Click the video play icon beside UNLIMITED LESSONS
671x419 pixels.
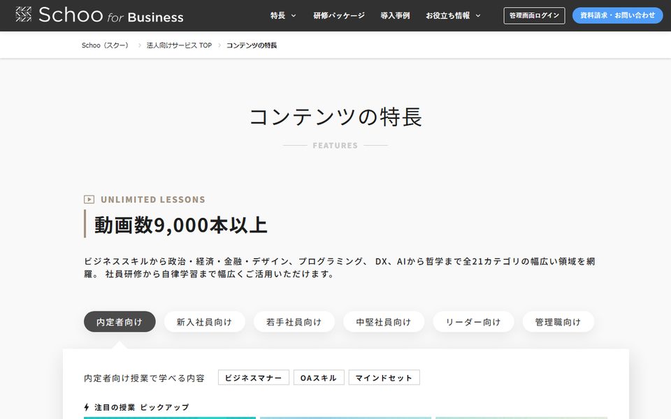pyautogui.click(x=89, y=199)
